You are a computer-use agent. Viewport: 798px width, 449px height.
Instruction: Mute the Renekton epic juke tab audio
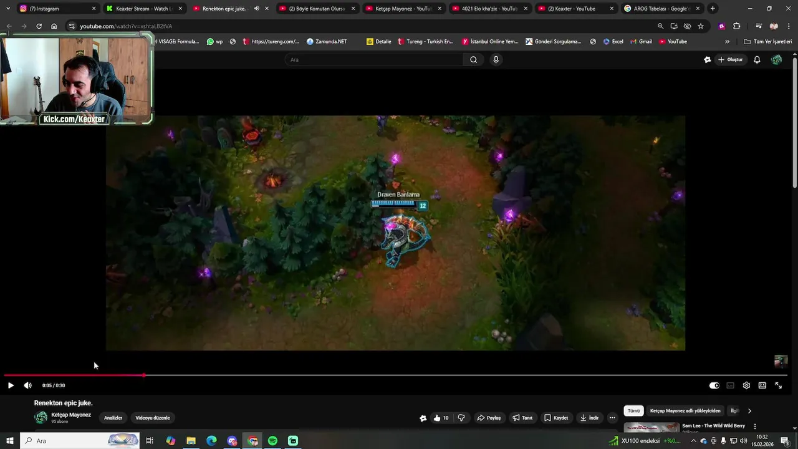[257, 9]
